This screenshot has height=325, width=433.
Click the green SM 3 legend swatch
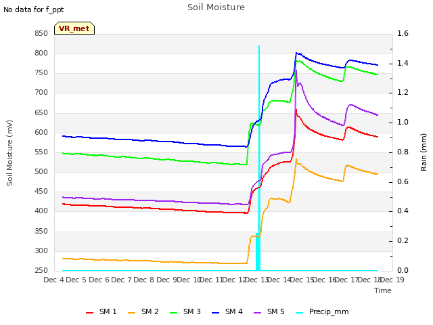(x=174, y=313)
